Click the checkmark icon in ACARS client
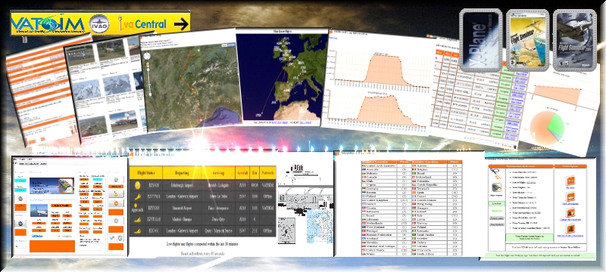 [x=111, y=238]
